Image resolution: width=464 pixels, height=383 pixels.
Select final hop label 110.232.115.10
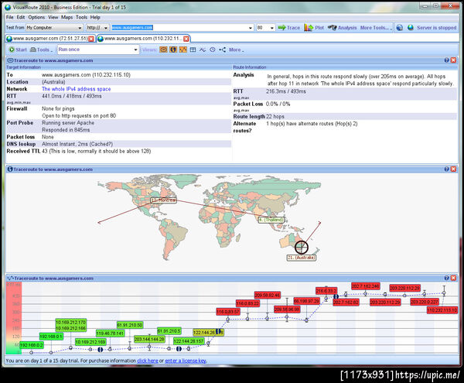click(x=442, y=310)
